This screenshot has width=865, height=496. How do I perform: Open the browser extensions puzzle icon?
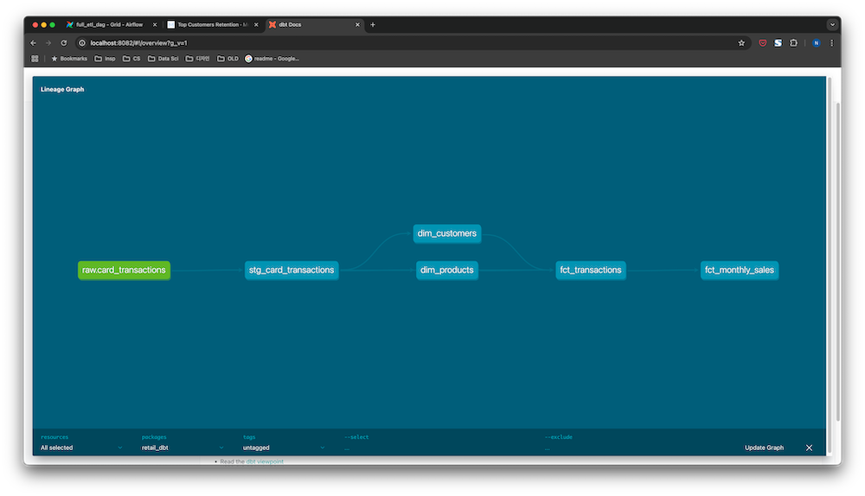(793, 43)
